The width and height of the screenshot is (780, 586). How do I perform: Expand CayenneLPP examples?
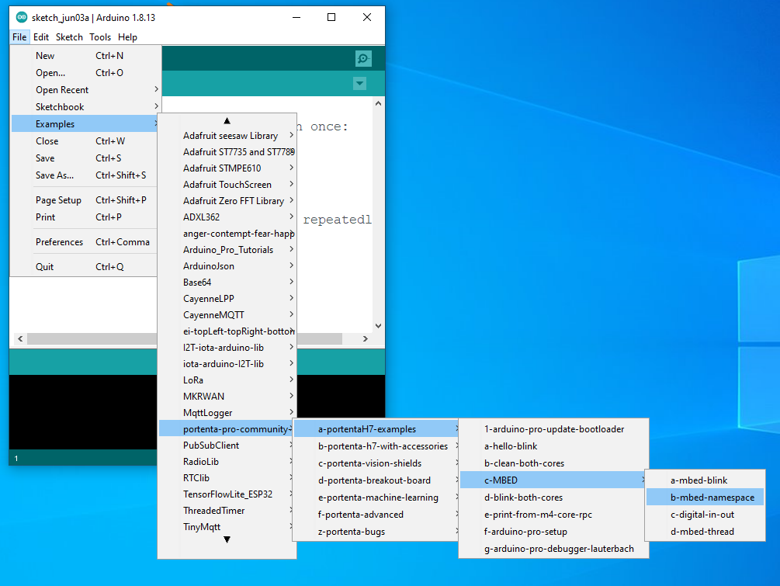pyautogui.click(x=227, y=299)
